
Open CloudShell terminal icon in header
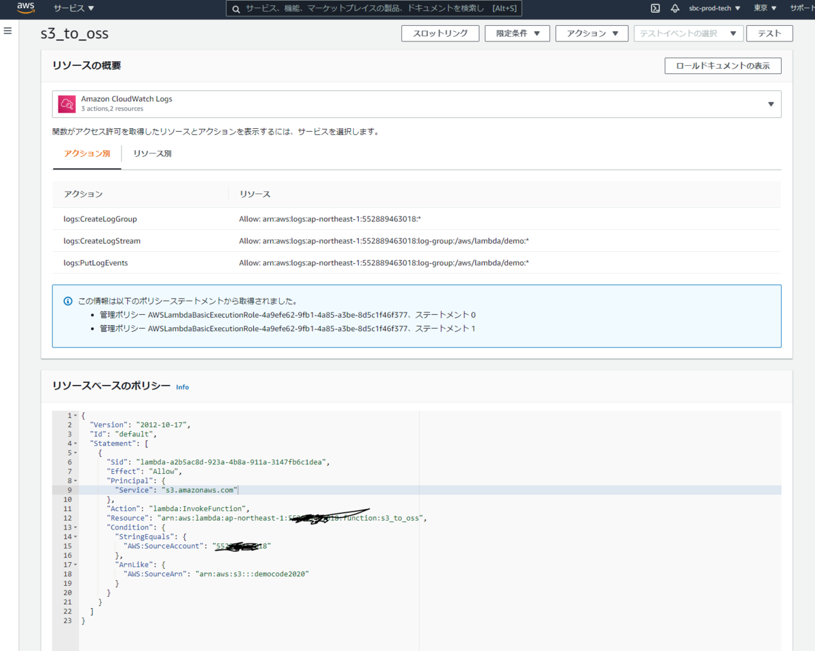tap(655, 8)
